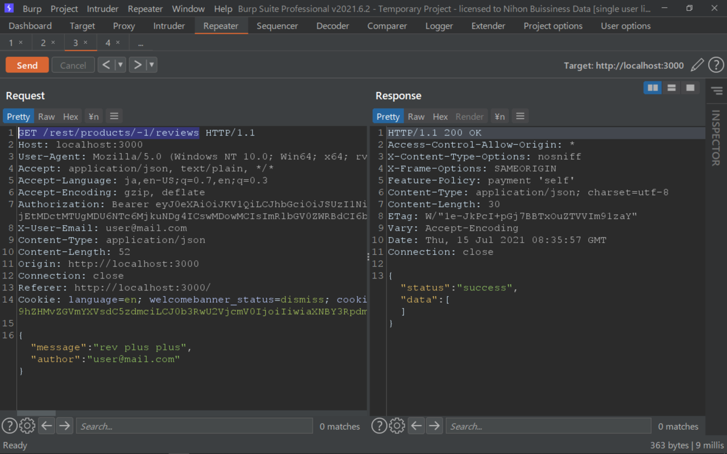This screenshot has height=454, width=727.
Task: Open Request pane options menu icon
Action: pyautogui.click(x=114, y=116)
